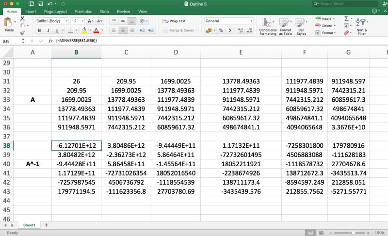
Task: Toggle bottom vertical alignment
Action: coord(131,21)
